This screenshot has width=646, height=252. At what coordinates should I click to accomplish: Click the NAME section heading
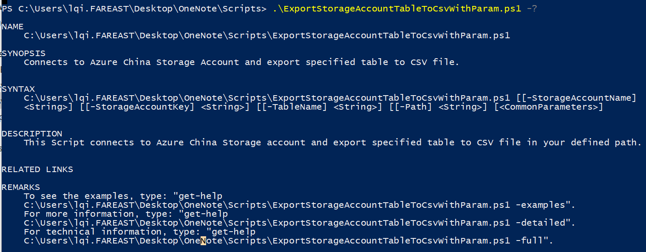[13, 27]
